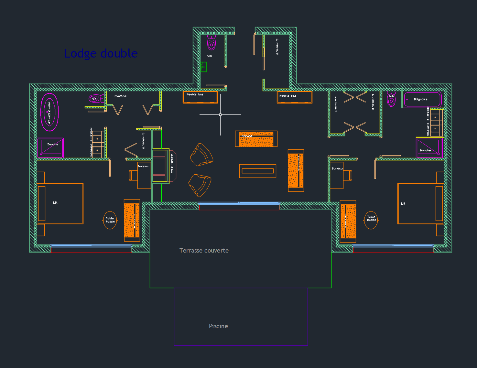Screen dimensions: 477x368
Task: Select "Double vasque" label in the left bathroom
Action: pyautogui.click(x=91, y=142)
